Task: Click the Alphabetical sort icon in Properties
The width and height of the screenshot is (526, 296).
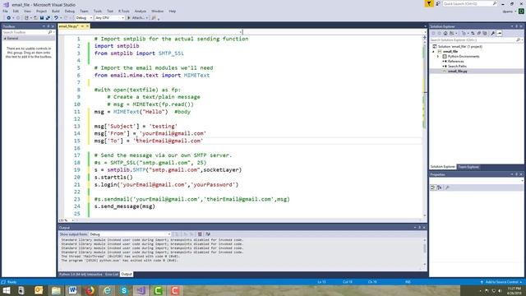Action: (x=439, y=187)
